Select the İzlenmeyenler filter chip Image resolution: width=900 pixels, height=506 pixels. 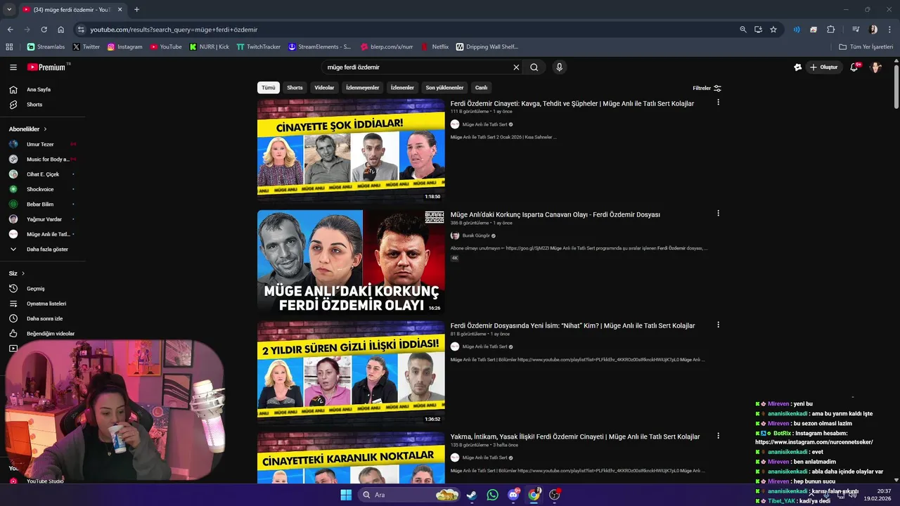pos(363,88)
